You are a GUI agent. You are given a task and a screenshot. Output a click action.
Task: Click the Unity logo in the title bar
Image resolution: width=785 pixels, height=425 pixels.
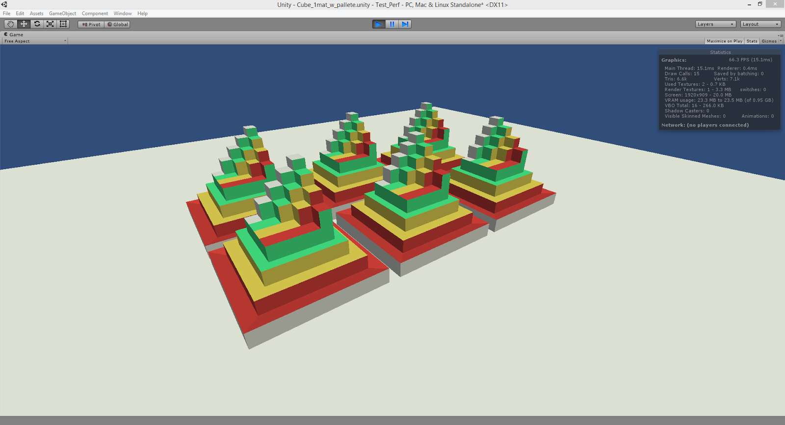click(4, 4)
